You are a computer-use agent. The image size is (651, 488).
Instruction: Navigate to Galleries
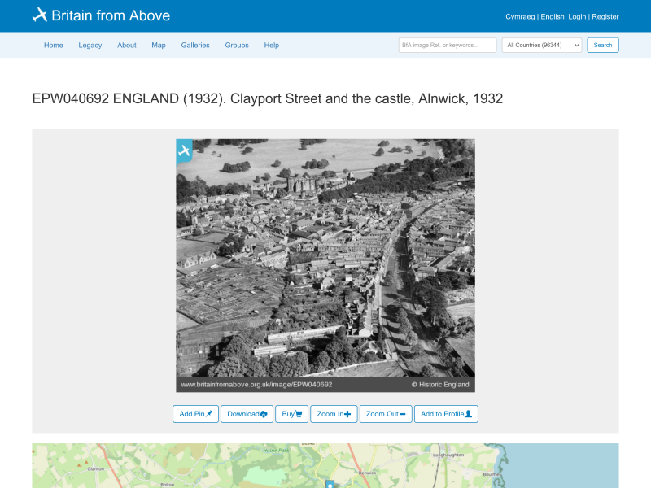195,46
